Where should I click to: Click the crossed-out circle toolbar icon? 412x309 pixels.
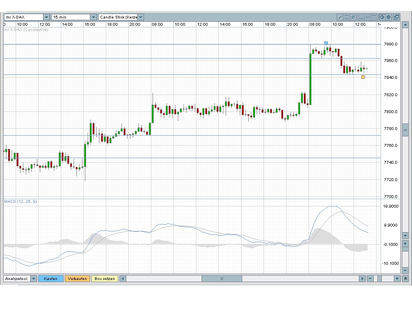coord(353,17)
